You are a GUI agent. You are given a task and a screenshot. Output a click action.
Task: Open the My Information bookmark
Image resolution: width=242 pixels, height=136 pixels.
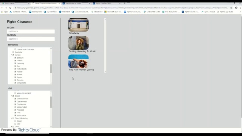(x=50, y=12)
